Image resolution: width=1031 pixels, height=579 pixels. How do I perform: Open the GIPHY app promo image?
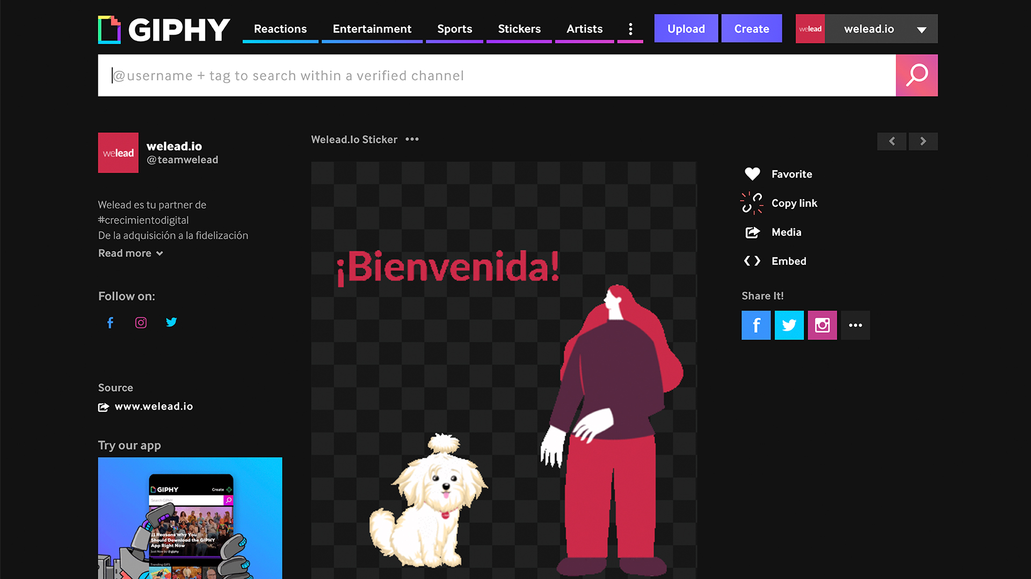pyautogui.click(x=190, y=518)
